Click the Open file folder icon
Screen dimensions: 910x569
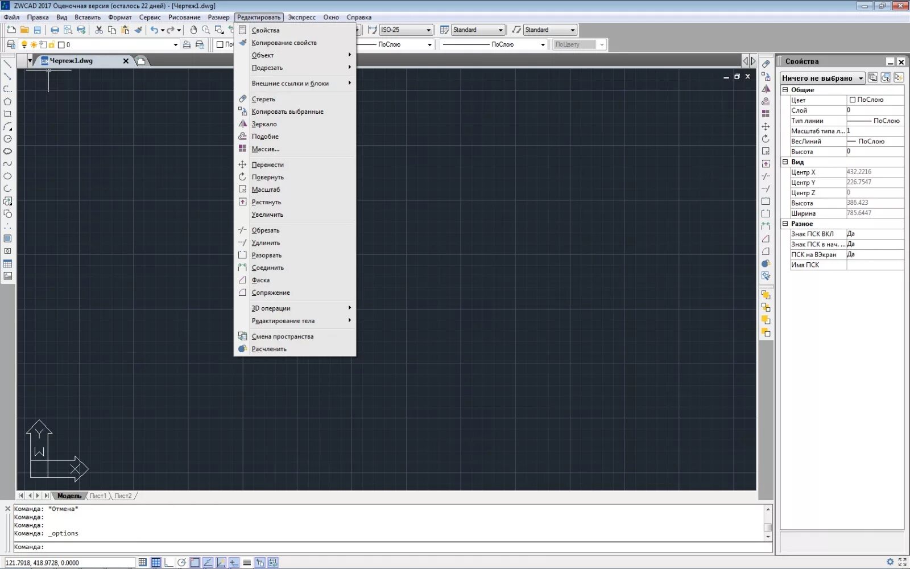pyautogui.click(x=24, y=30)
